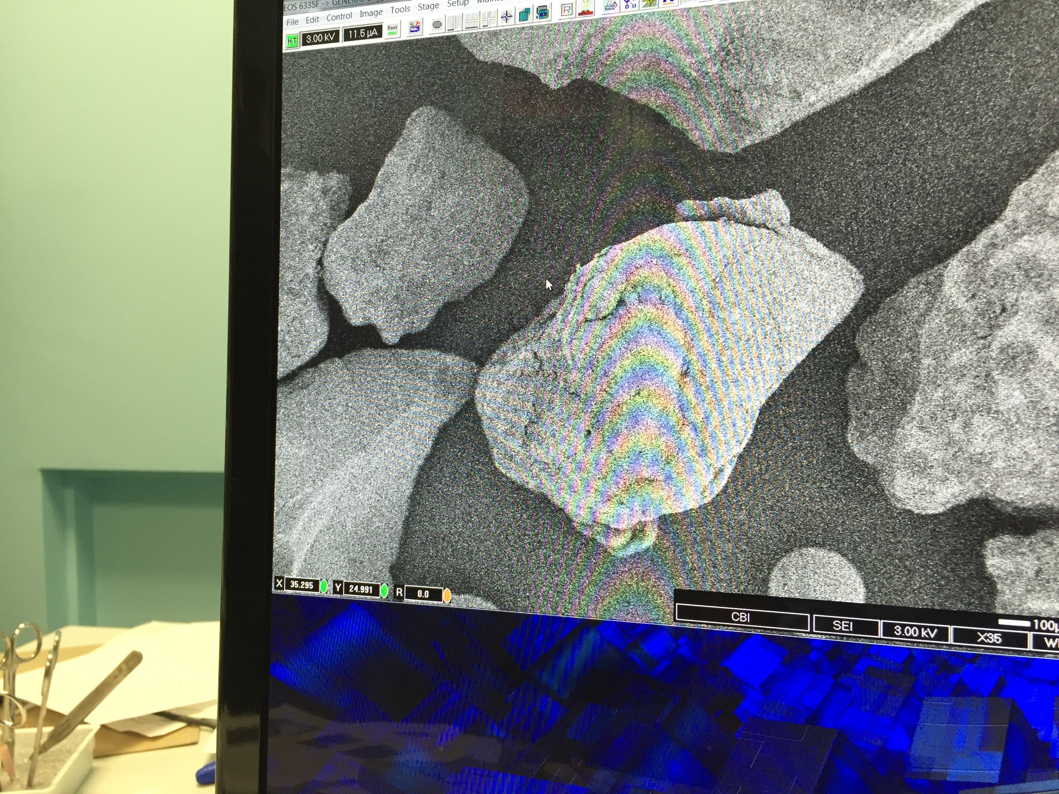Click the 3.00 kV accelerating voltage readout

[320, 38]
